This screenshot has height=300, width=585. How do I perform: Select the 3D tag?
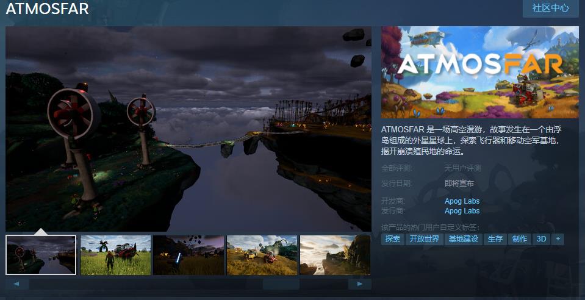click(x=540, y=239)
